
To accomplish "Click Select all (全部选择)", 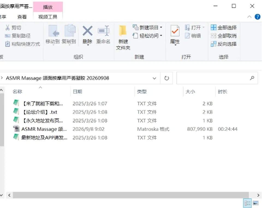I will (224, 27).
